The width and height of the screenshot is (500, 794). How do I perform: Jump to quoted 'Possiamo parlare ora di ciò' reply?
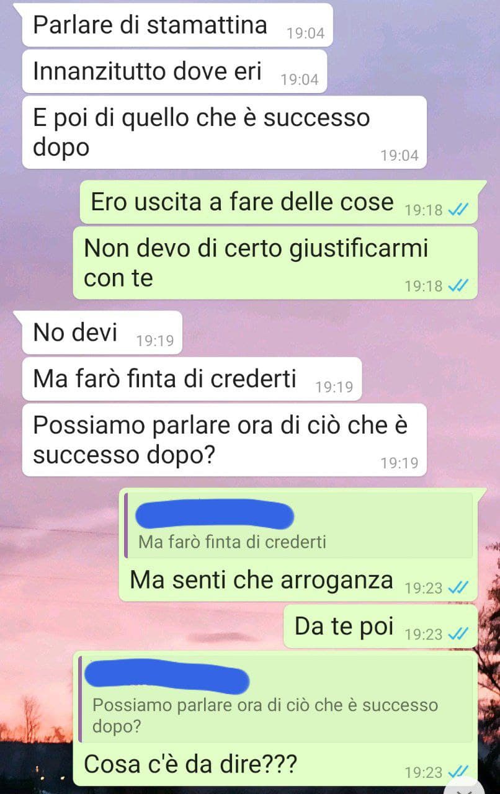tap(275, 701)
